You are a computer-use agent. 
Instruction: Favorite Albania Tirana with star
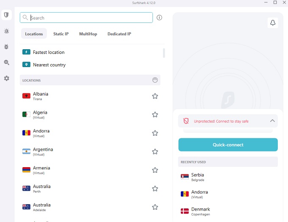coord(155,96)
